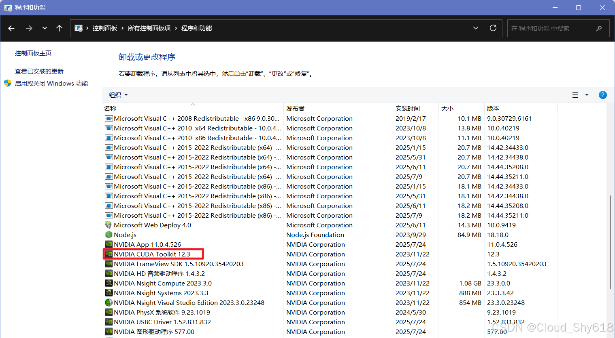The image size is (615, 338).
Task: Expand the address bar history dropdown
Action: coord(476,28)
